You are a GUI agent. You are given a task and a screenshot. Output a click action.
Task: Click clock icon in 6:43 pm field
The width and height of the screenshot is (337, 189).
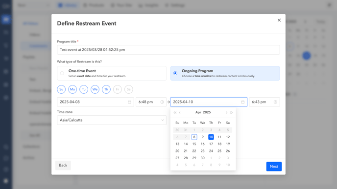point(275,102)
